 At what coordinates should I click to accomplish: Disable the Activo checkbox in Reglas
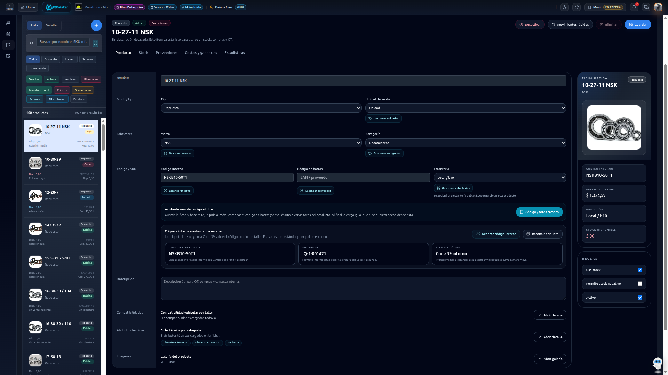coord(640,297)
